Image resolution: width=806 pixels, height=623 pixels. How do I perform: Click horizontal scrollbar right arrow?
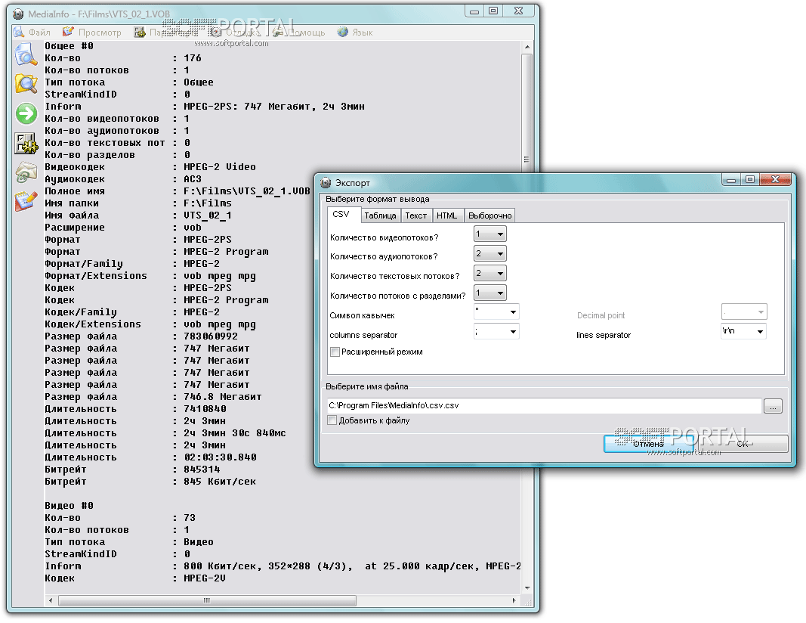tap(514, 600)
